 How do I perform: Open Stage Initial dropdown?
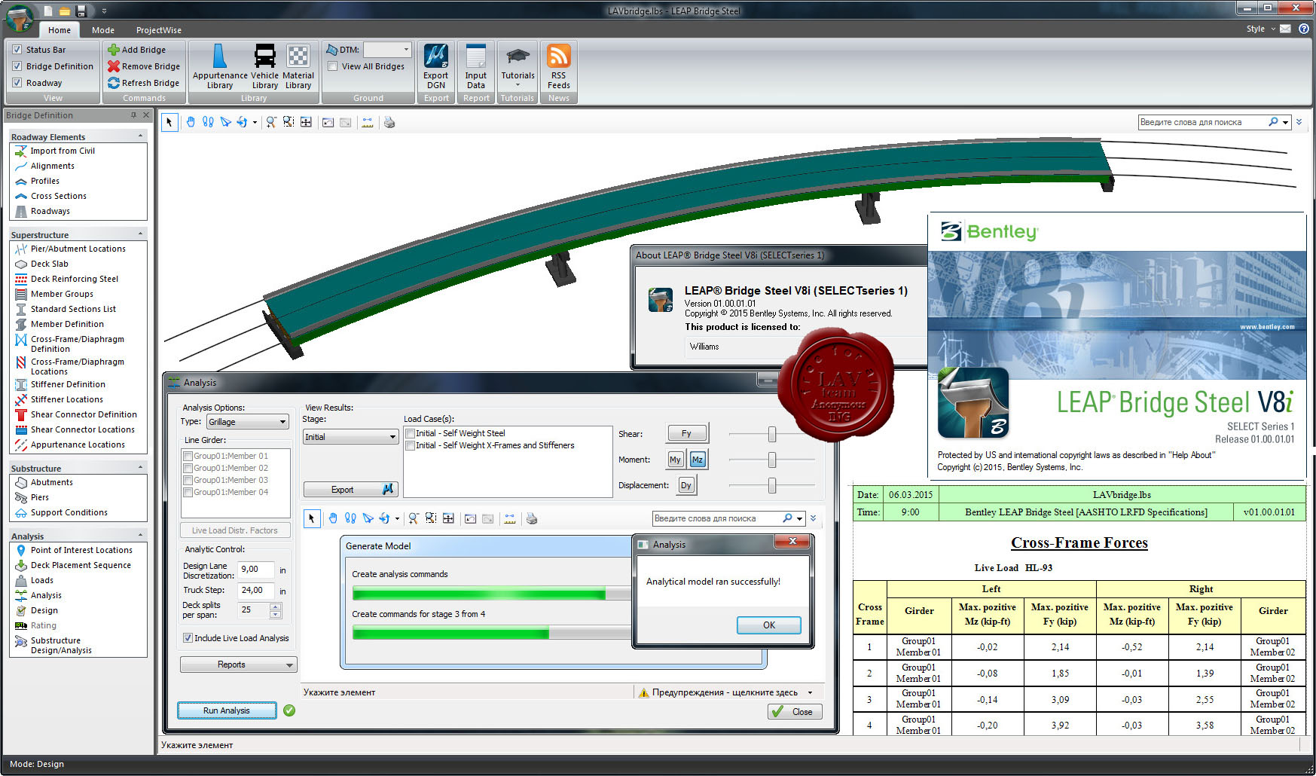pyautogui.click(x=350, y=437)
